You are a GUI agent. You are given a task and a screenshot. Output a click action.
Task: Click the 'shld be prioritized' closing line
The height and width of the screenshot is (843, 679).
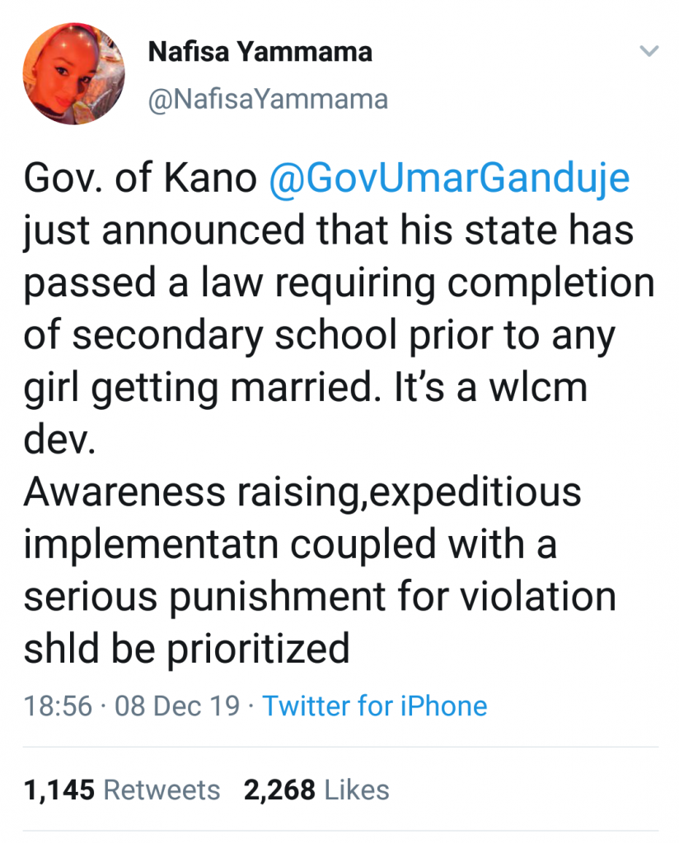(187, 650)
